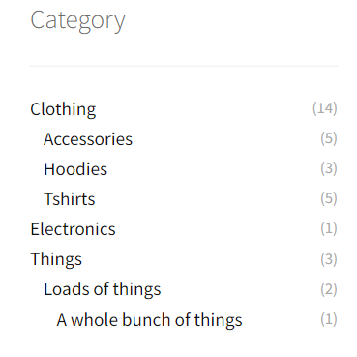Select the Accessories subcategory
This screenshot has height=357, width=357.
coord(88,139)
